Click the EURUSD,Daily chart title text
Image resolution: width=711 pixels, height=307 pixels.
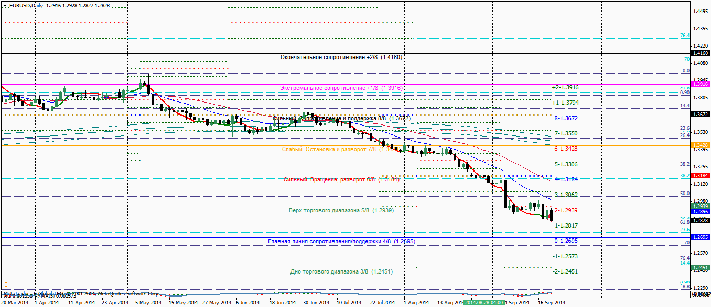pos(26,5)
